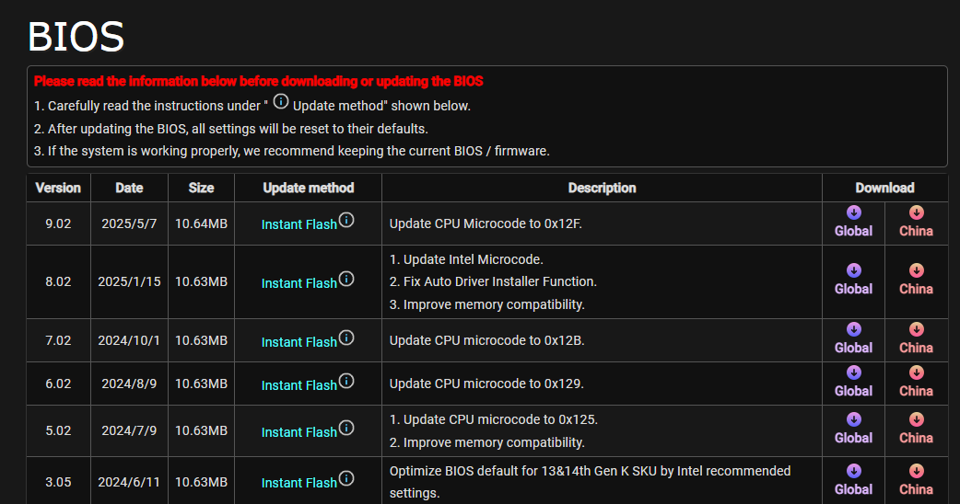Open Instant Flash link for version 3.05
960x504 pixels.
coord(299,483)
